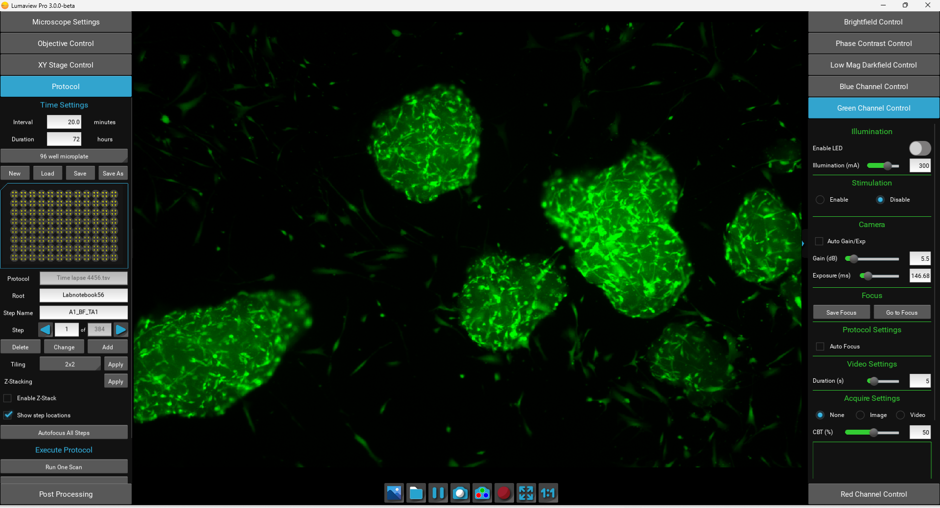Select Video acquire setting
The image size is (940, 508).
tap(900, 415)
